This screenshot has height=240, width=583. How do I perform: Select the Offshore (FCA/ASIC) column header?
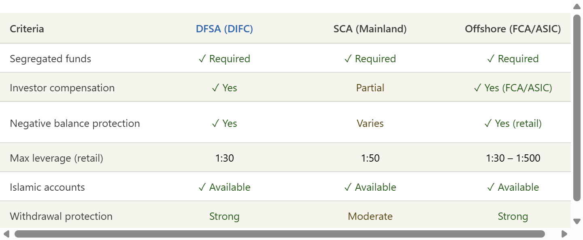(x=513, y=29)
